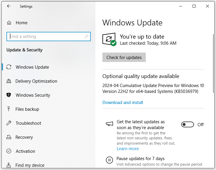216x170 pixels.
Task: Maximize the Settings window
Action: 194,6
